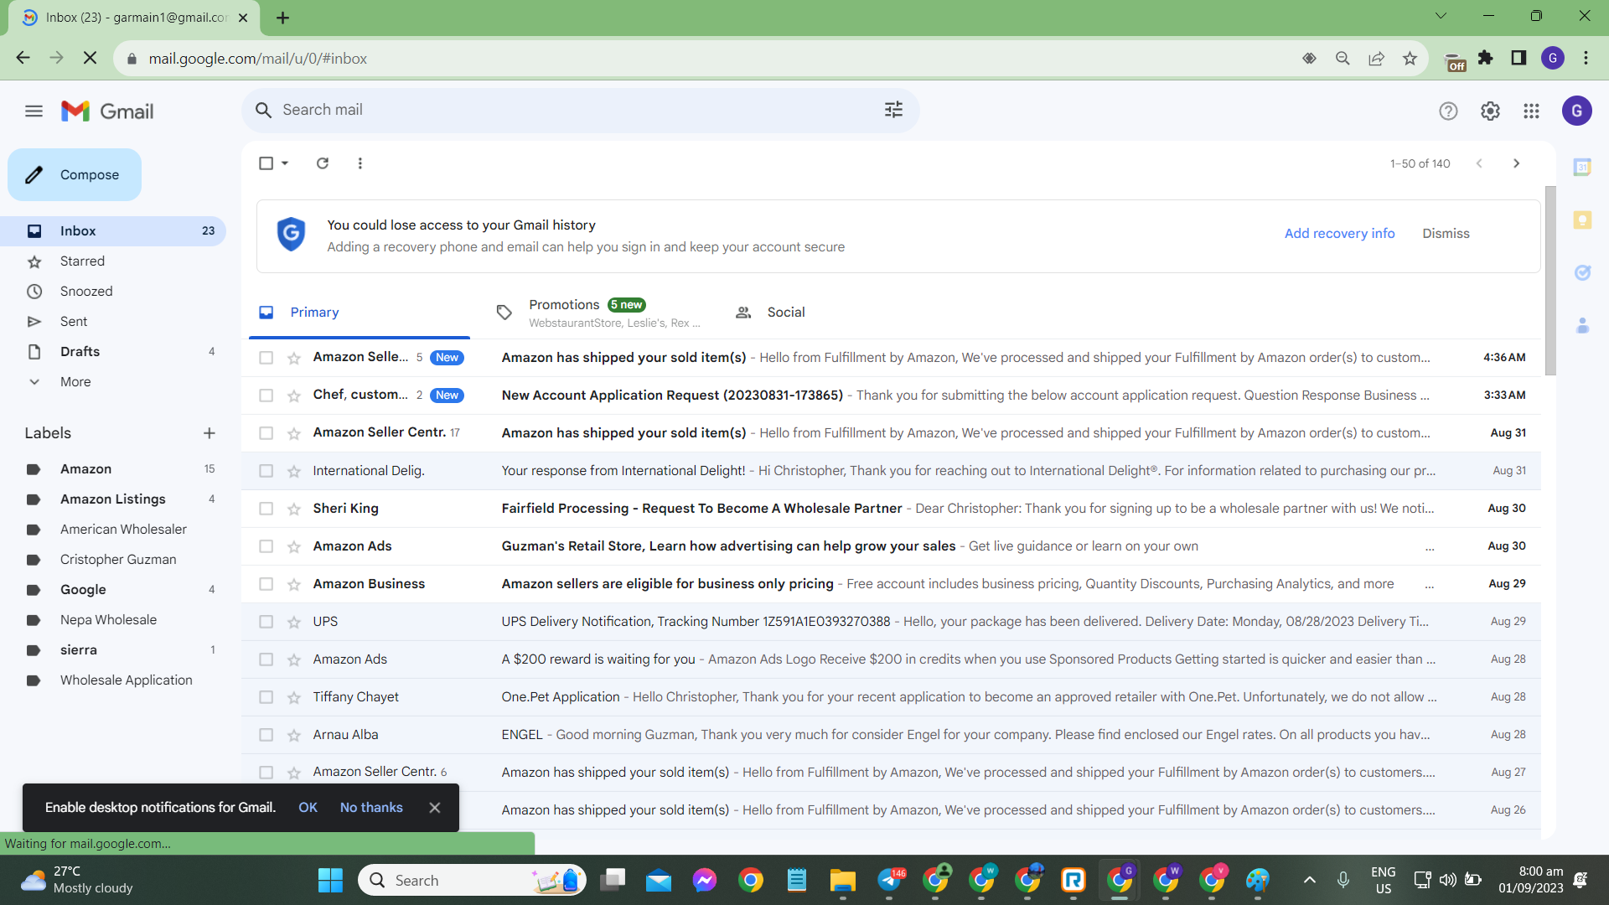The width and height of the screenshot is (1609, 905).
Task: Open Google Calendar side panel
Action: [x=1582, y=167]
